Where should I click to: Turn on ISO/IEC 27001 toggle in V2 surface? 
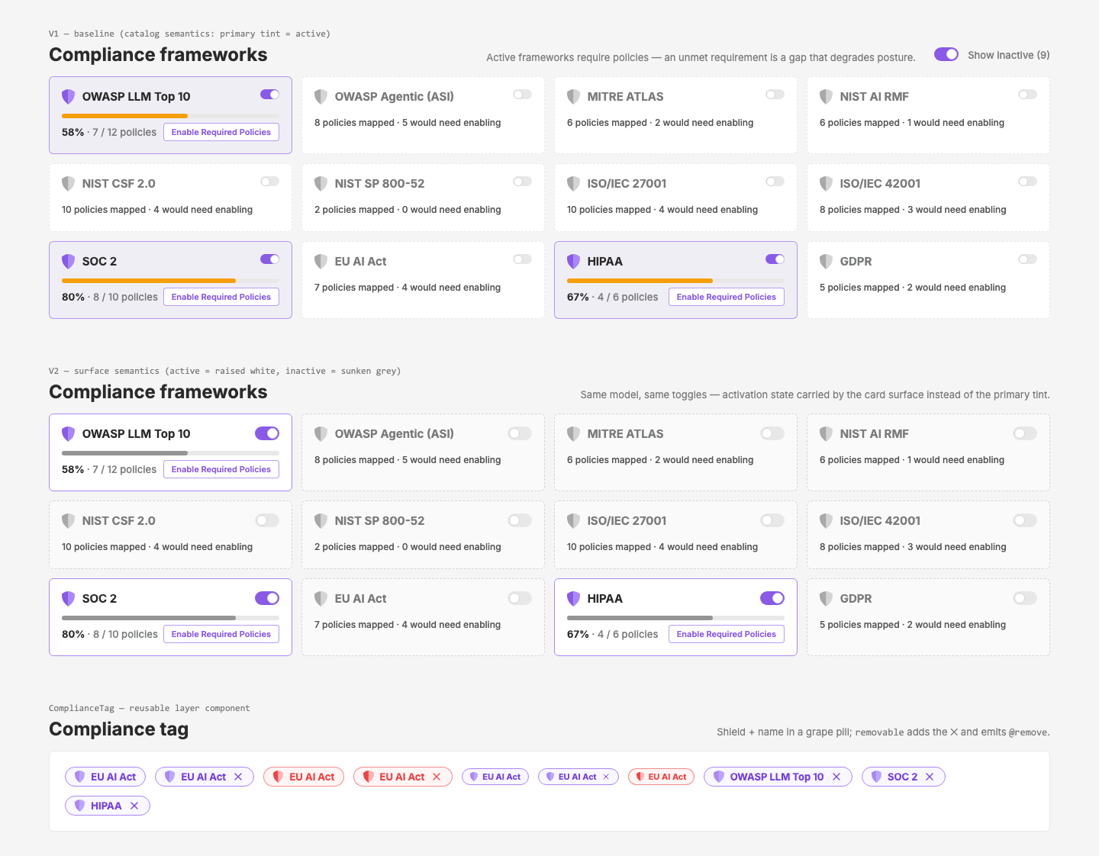tap(772, 520)
